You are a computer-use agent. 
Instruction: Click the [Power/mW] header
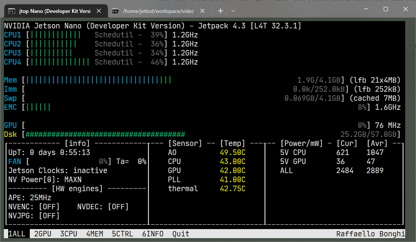tap(302, 143)
